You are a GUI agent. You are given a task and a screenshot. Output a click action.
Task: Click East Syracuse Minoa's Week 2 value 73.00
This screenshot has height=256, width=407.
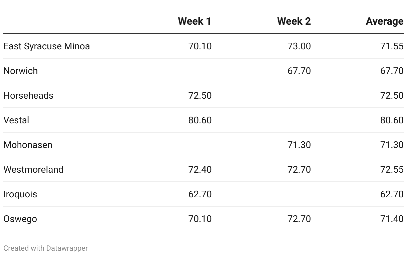pyautogui.click(x=299, y=46)
